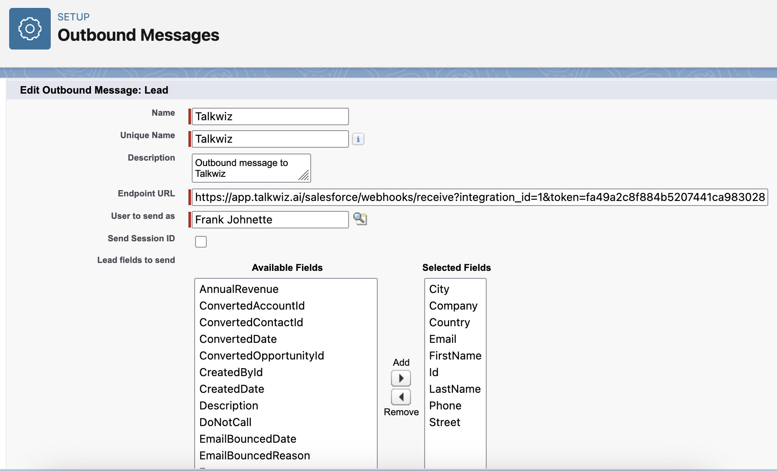This screenshot has width=777, height=471.
Task: Select LastName in Selected Fields
Action: point(455,389)
